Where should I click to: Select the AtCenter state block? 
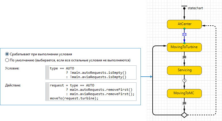point(184,24)
